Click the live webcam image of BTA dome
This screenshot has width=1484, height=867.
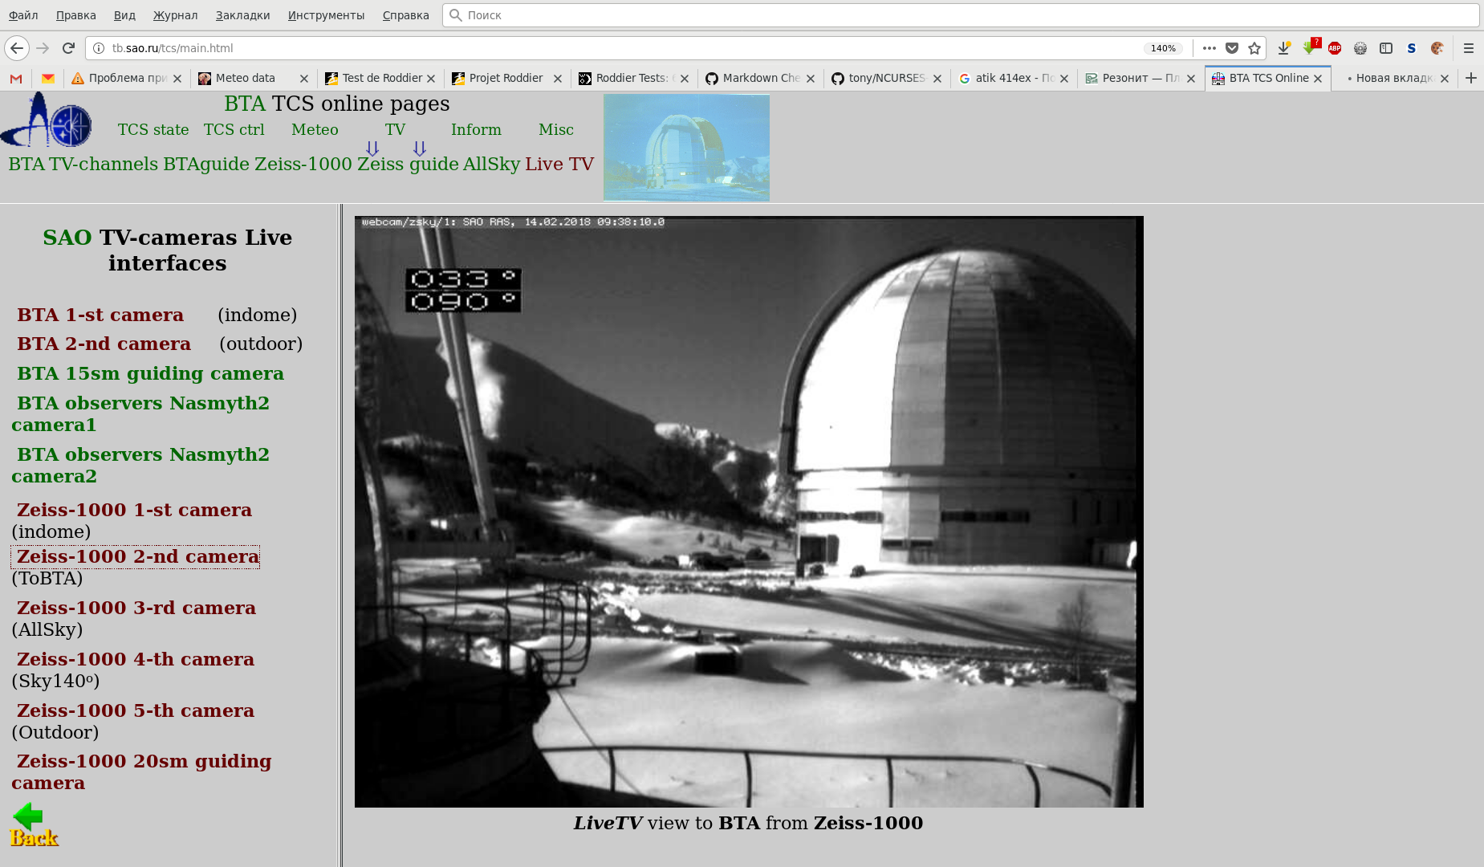tap(749, 511)
